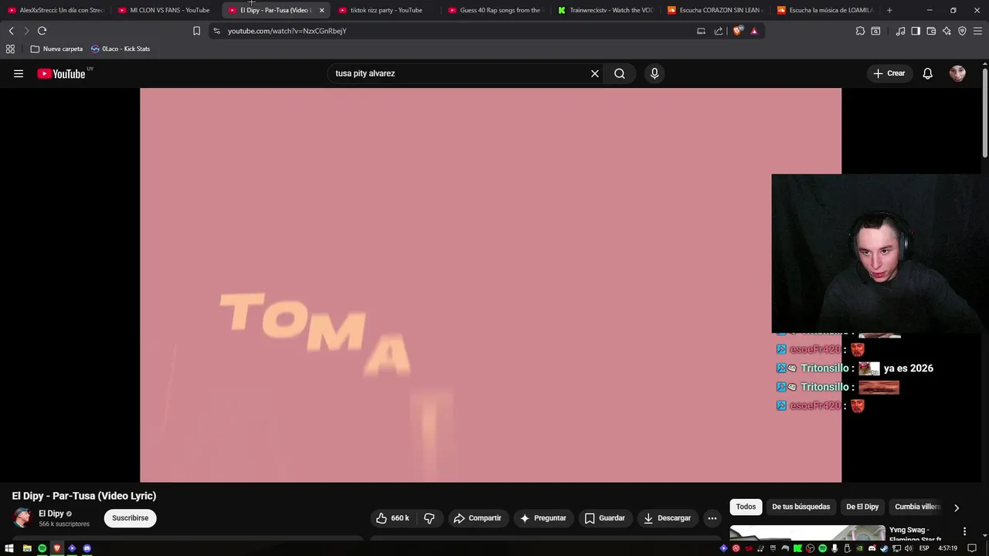This screenshot has height=556, width=989.
Task: Open YouTube notifications bell
Action: (927, 73)
